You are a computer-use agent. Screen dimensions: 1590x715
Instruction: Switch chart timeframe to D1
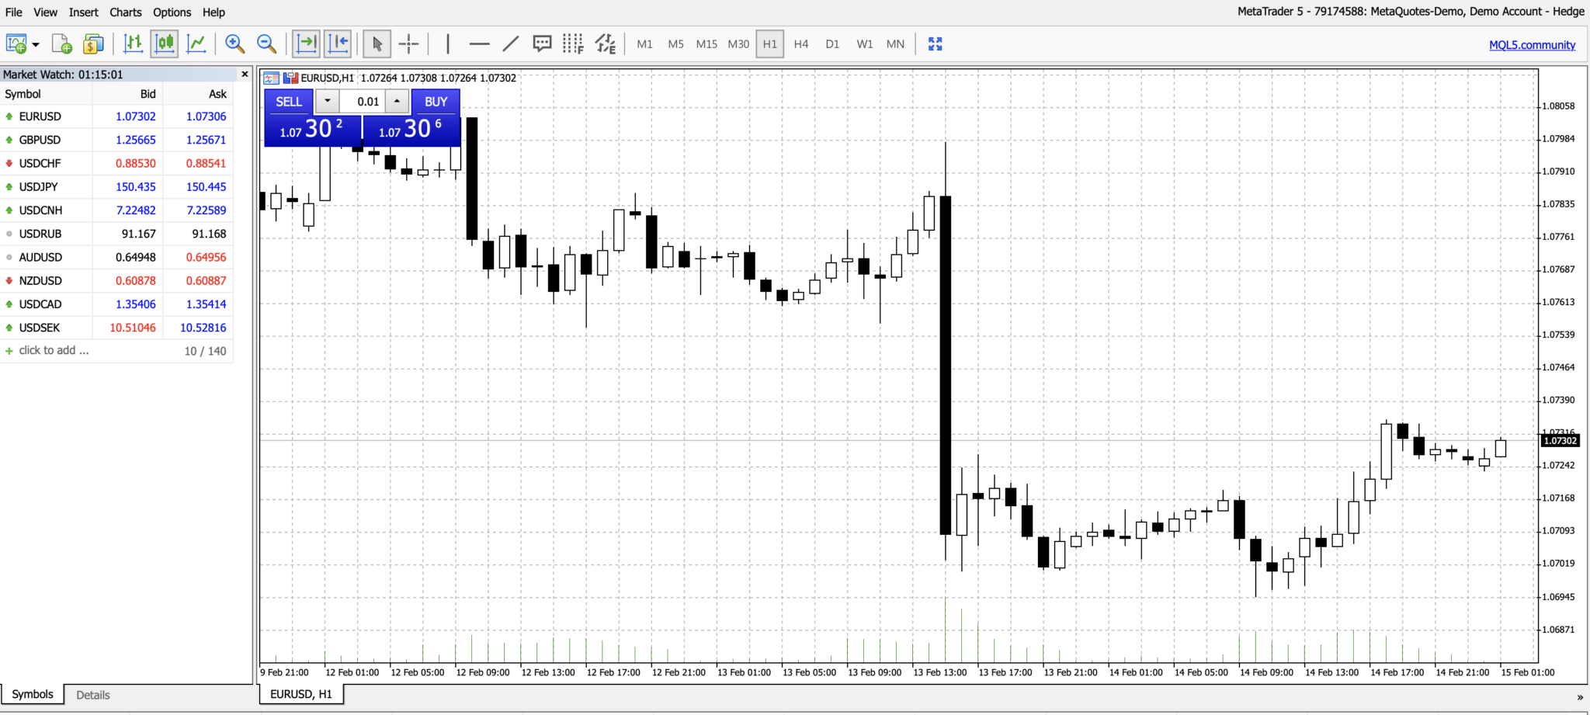(832, 44)
